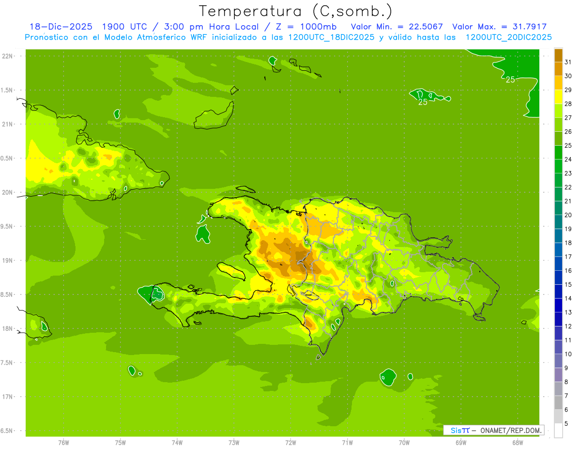The image size is (581, 449).
Task: Pick the dark blue swatch between 12 and 13
Action: pos(558,319)
